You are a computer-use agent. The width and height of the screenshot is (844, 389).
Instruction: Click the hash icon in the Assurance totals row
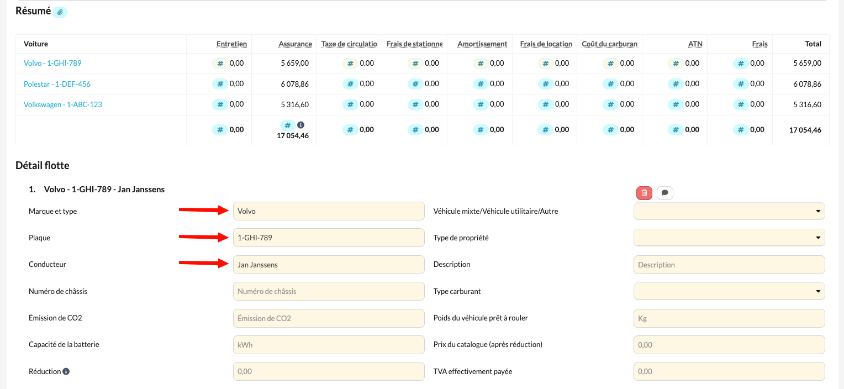pyautogui.click(x=287, y=125)
